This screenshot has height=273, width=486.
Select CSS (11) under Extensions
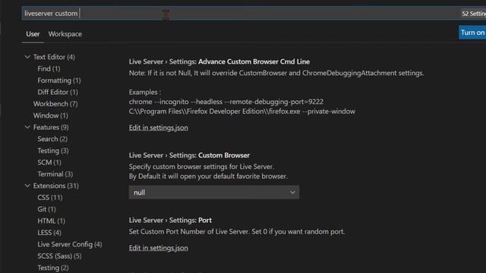(x=50, y=197)
